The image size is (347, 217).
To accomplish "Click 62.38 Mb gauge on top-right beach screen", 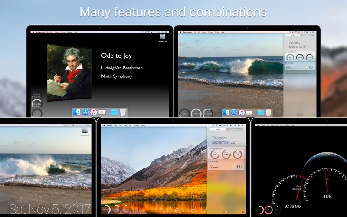I will tap(208, 113).
